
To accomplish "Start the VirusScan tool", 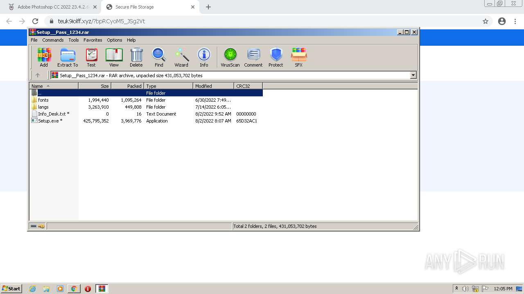I will 230,57.
